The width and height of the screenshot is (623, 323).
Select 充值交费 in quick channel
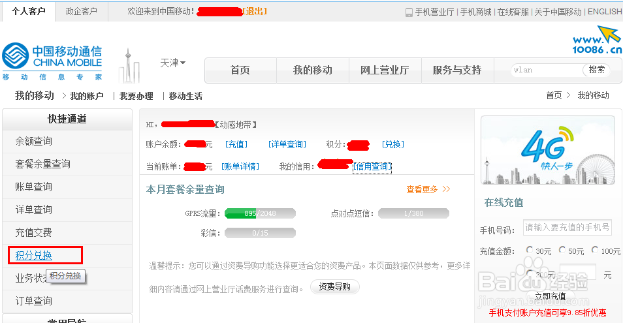(67, 232)
